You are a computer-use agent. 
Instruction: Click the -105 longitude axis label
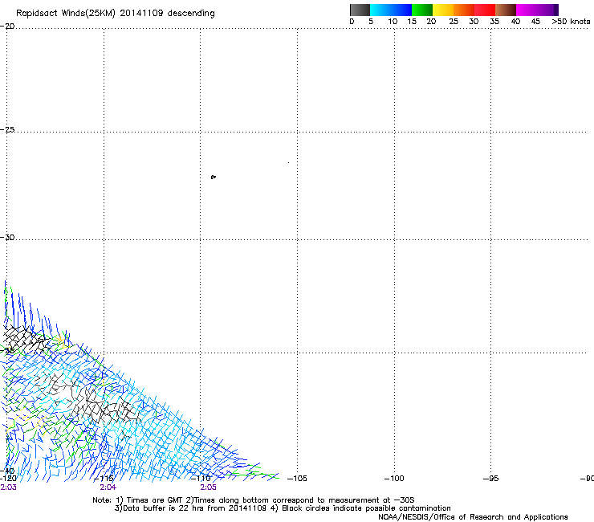click(297, 479)
